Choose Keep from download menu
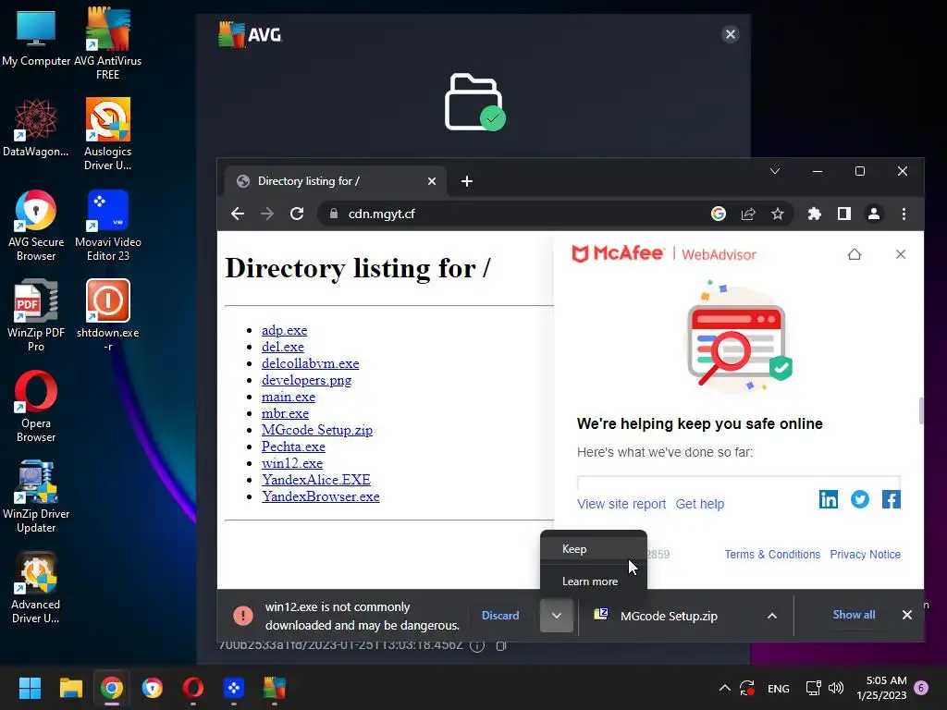The width and height of the screenshot is (947, 710). 593,549
